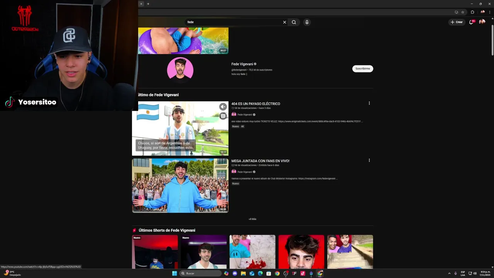Click the video description with TICKETS VELEZ
The image size is (494, 278).
click(x=297, y=121)
